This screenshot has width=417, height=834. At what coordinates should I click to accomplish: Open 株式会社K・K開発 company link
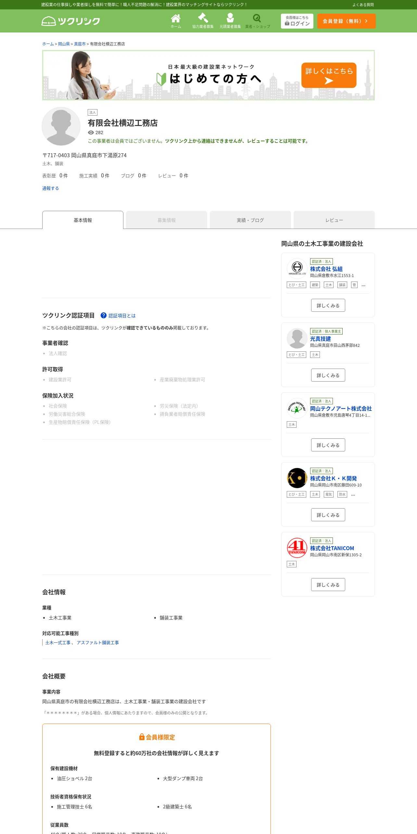pyautogui.click(x=334, y=478)
